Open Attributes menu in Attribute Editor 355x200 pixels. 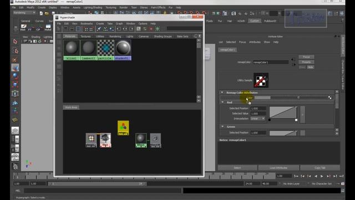tap(255, 42)
